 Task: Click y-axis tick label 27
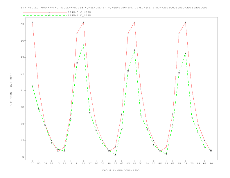point(22,57)
